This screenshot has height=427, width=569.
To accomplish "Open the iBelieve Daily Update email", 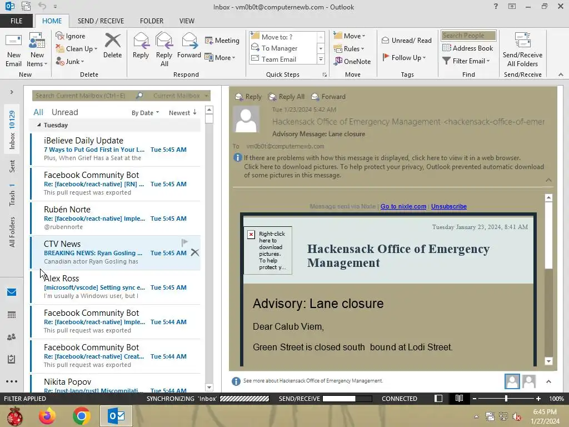I will tap(116, 149).
